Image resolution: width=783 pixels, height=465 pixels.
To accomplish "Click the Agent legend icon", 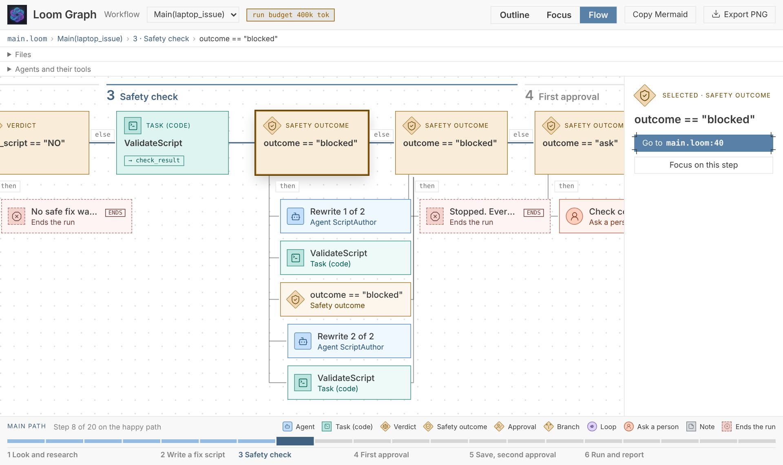I will tap(288, 427).
